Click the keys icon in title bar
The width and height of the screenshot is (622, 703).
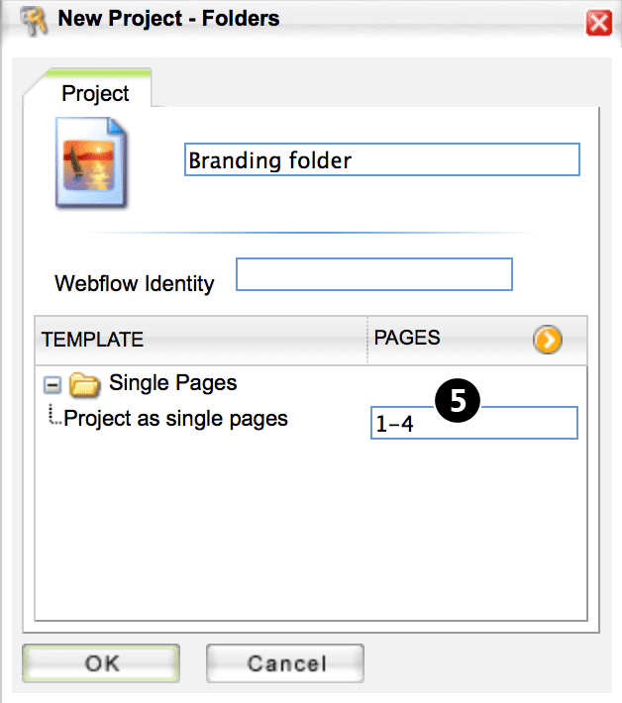[34, 20]
